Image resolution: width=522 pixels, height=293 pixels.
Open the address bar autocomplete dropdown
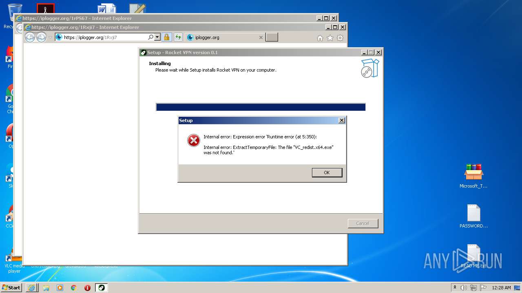point(157,37)
